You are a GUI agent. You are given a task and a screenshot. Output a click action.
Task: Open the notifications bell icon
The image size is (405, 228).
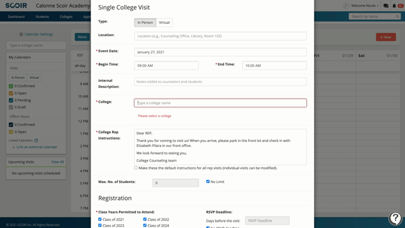pos(394,6)
